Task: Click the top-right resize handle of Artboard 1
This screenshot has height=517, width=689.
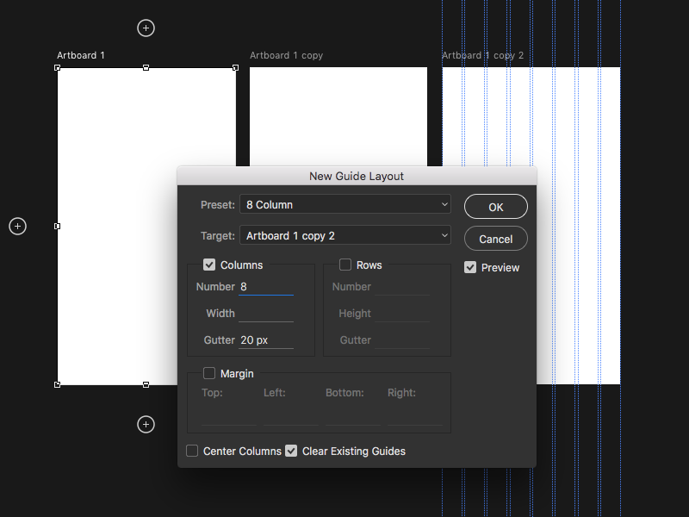Action: coord(235,68)
